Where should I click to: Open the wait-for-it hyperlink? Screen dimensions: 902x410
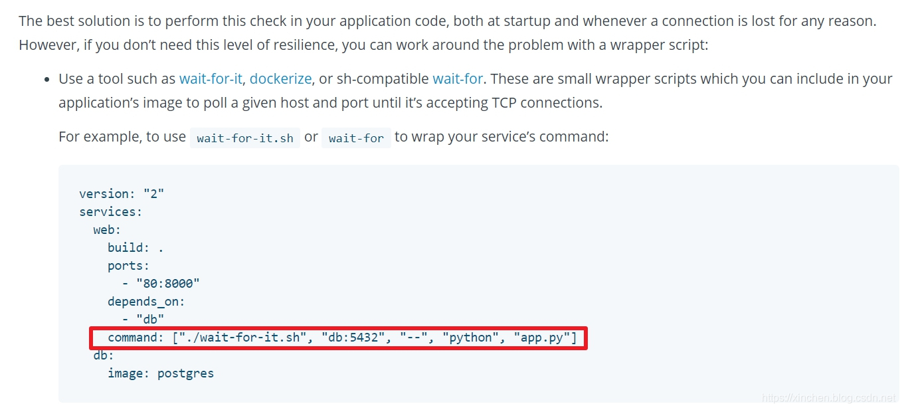(210, 79)
